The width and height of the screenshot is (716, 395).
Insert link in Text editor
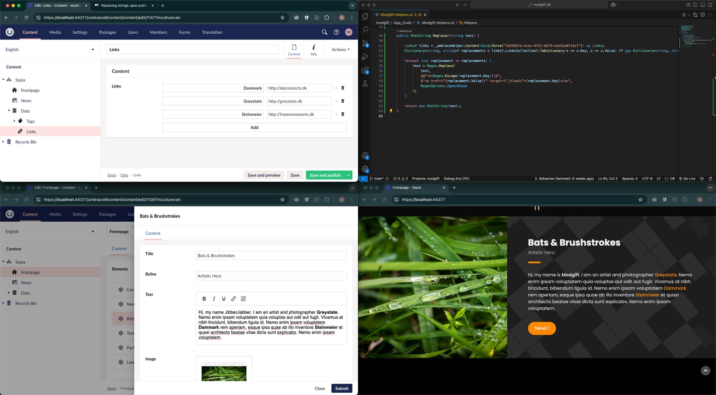coord(233,299)
